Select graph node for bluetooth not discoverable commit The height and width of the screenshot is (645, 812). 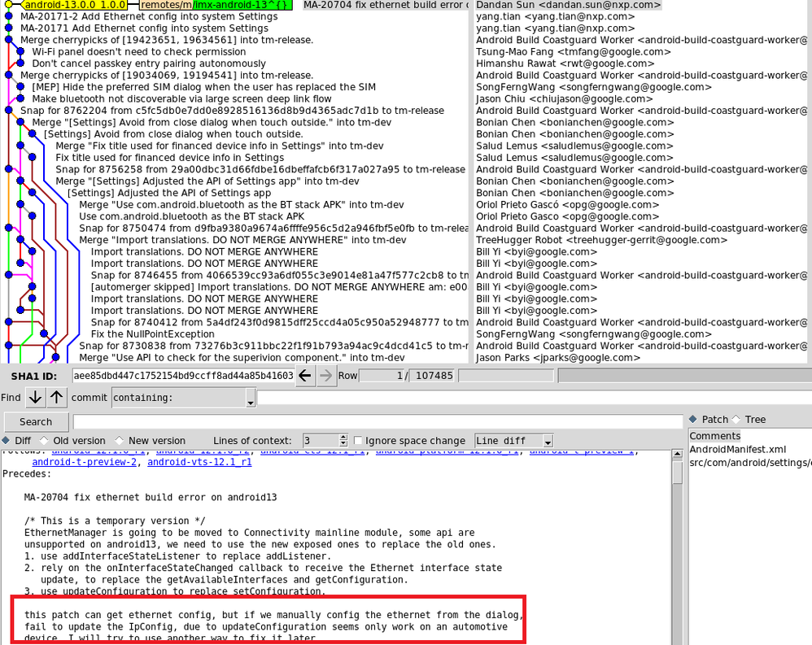click(x=20, y=99)
